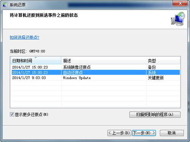Select the Windows Update restore point
The height and width of the screenshot is (142, 190).
click(96, 78)
